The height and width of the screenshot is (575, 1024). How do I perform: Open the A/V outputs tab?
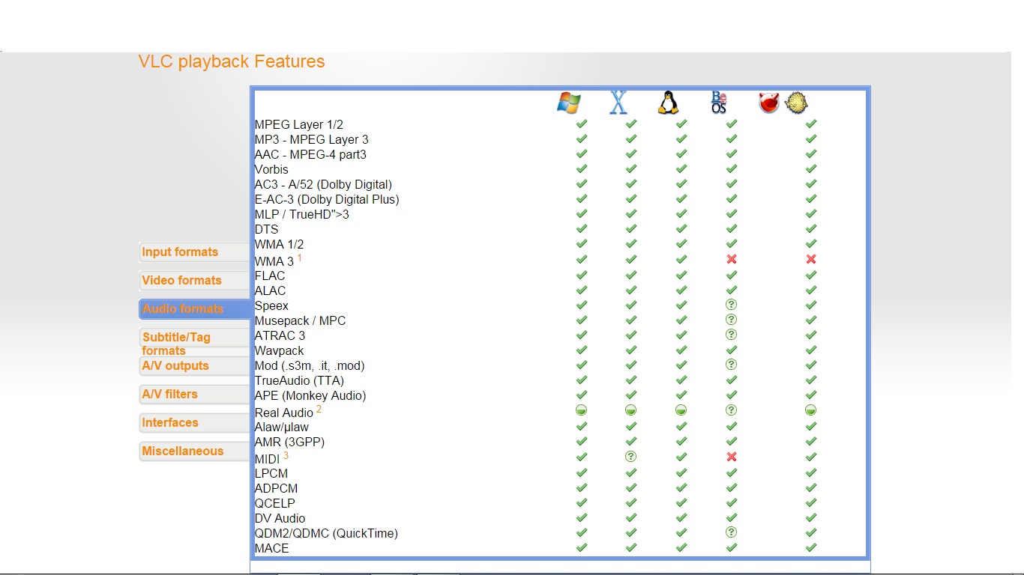click(195, 366)
